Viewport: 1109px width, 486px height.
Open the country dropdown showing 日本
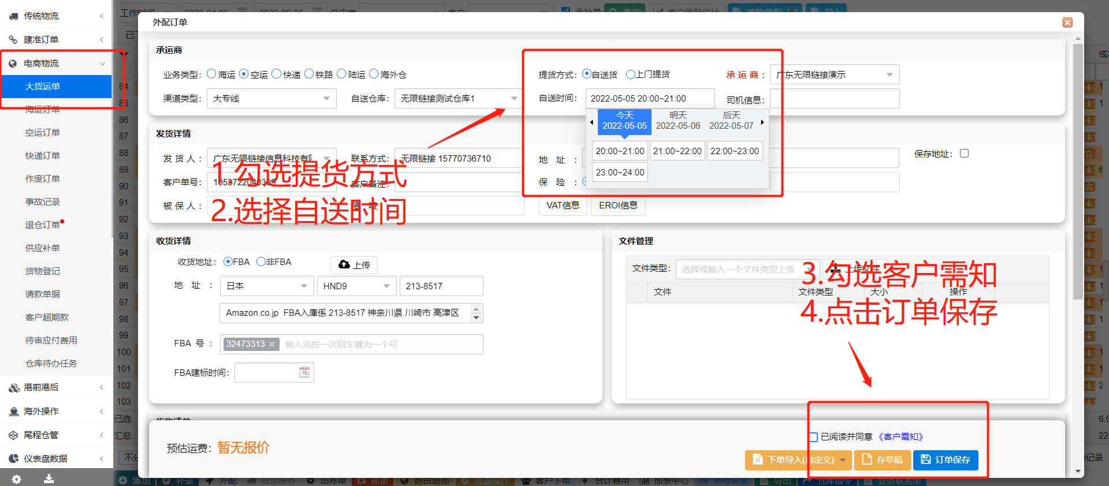point(266,286)
